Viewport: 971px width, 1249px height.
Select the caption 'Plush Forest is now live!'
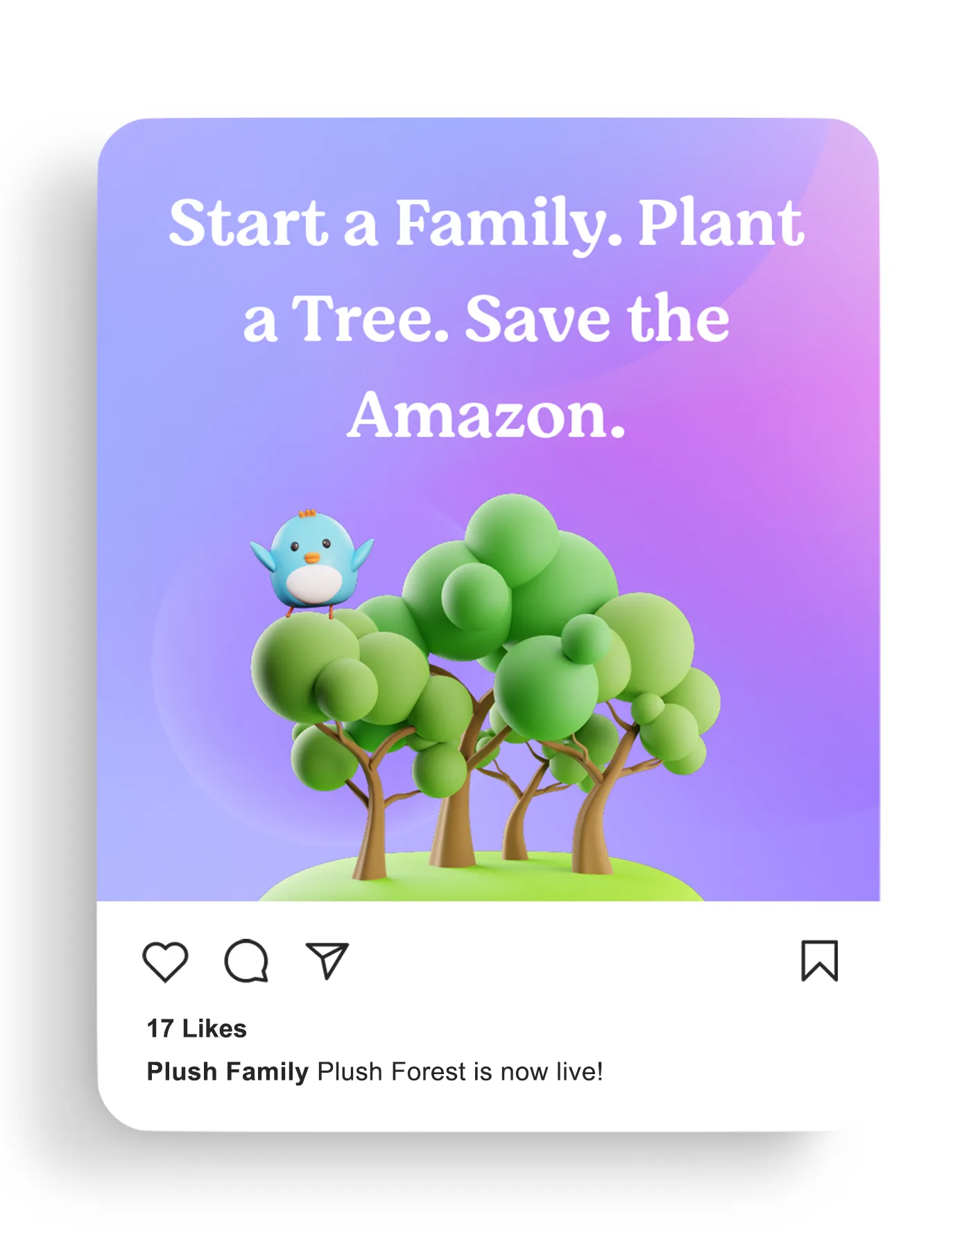pos(460,1071)
